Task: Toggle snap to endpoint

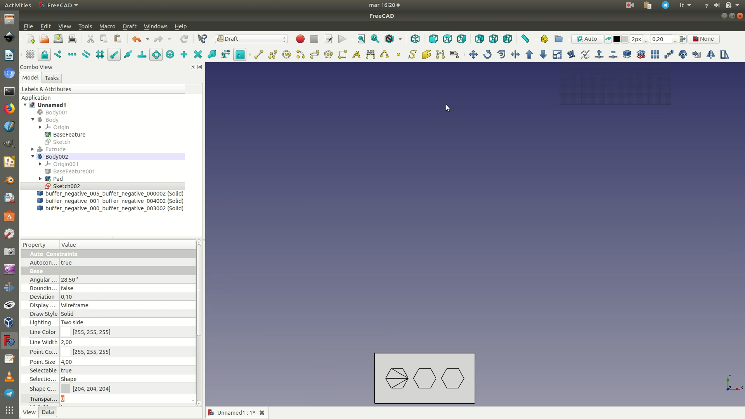Action: pyautogui.click(x=114, y=54)
